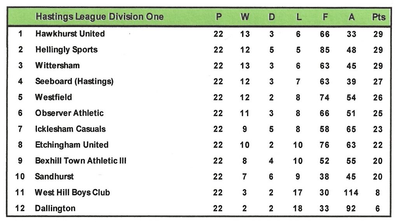Open the Wittersham team row
Screen dimensions: 398x223
click(x=58, y=66)
